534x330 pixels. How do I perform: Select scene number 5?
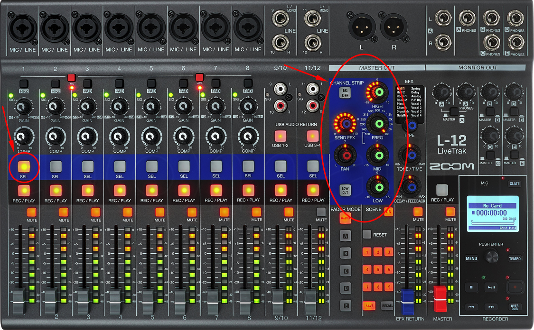pyautogui.click(x=377, y=269)
